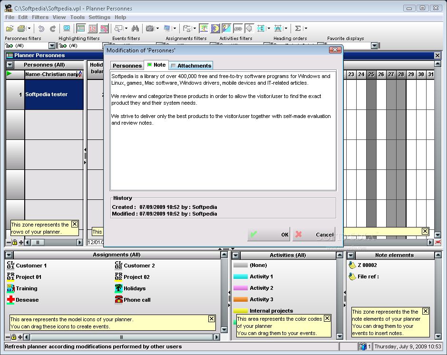Screen dimensions: 447x355
Task: Click the binoculars search icon
Action: [x=135, y=28]
